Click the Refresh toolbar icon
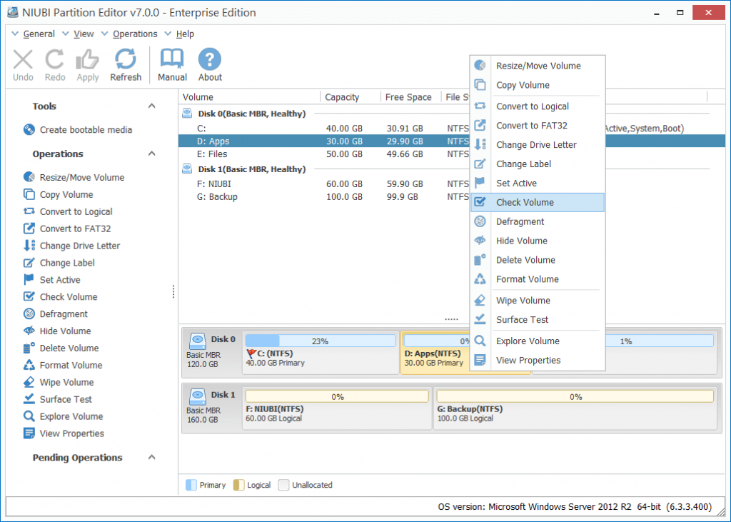731x522 pixels. coord(126,64)
